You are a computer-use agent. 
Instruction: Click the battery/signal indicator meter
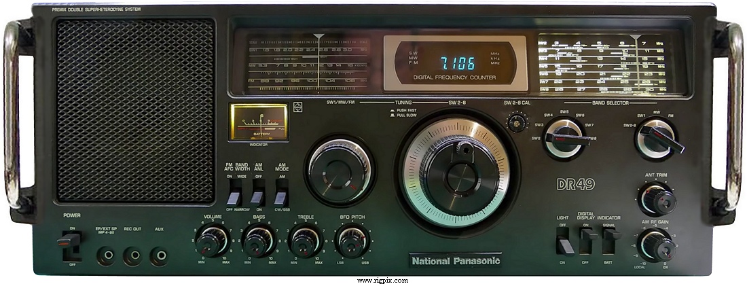pos(259,122)
